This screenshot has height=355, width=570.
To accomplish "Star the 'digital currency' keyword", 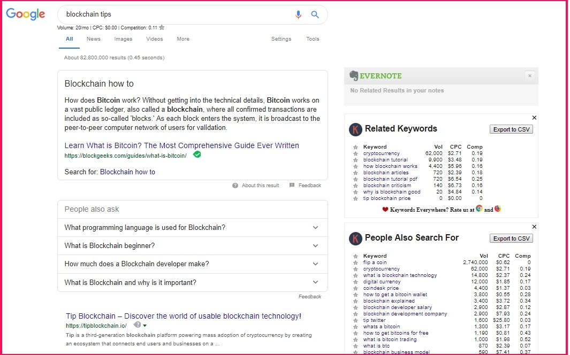I will 355,282.
